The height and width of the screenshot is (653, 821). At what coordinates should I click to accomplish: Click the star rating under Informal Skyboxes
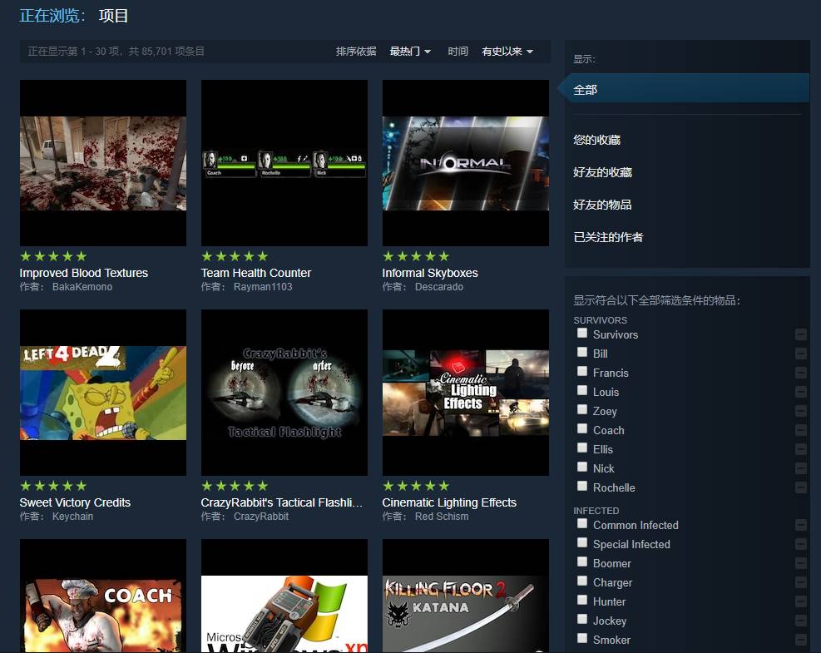pyautogui.click(x=416, y=256)
